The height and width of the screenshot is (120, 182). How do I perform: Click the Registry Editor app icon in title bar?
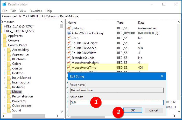pos(4,4)
